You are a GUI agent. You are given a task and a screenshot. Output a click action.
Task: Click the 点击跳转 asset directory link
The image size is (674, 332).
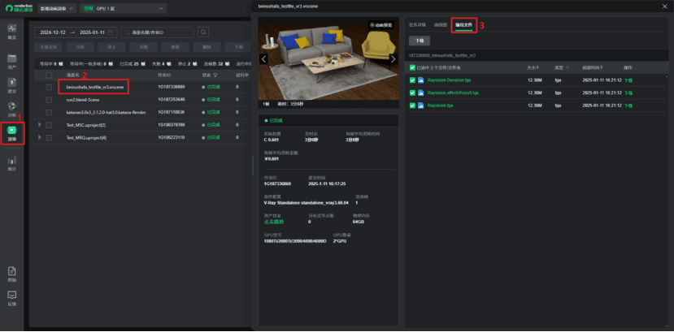274,222
